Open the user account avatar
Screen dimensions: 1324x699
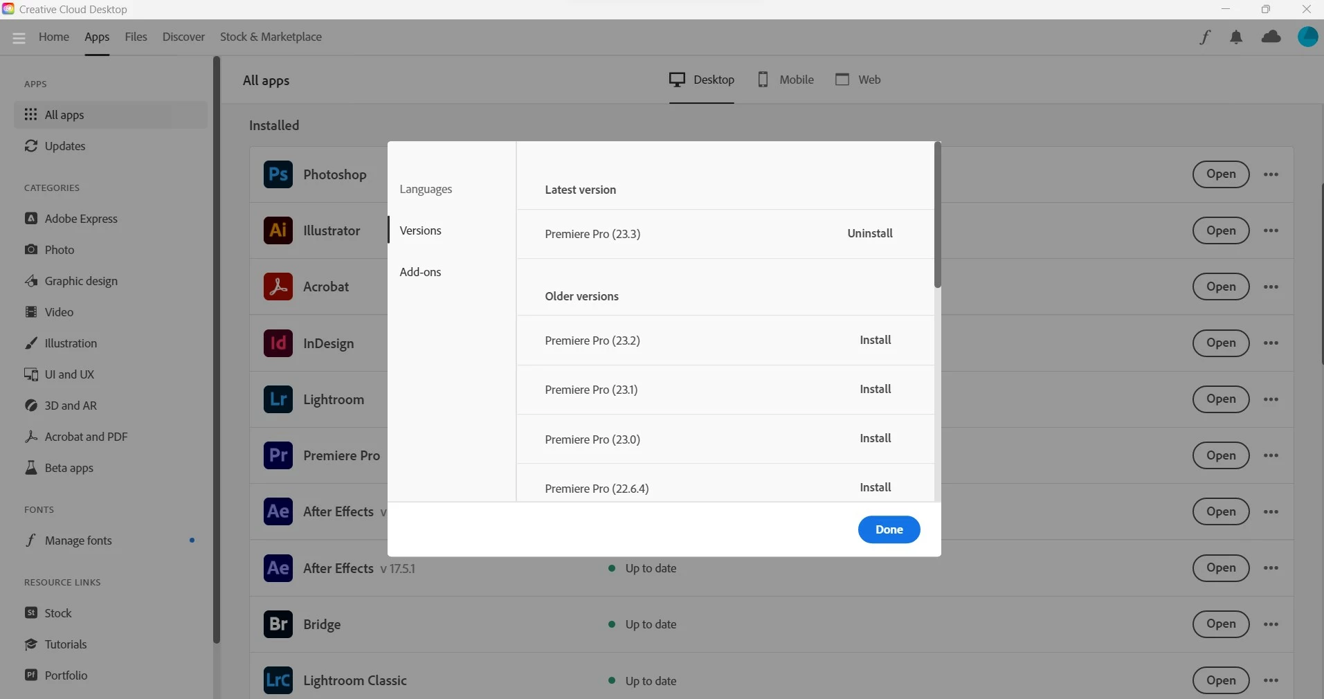[x=1307, y=37]
